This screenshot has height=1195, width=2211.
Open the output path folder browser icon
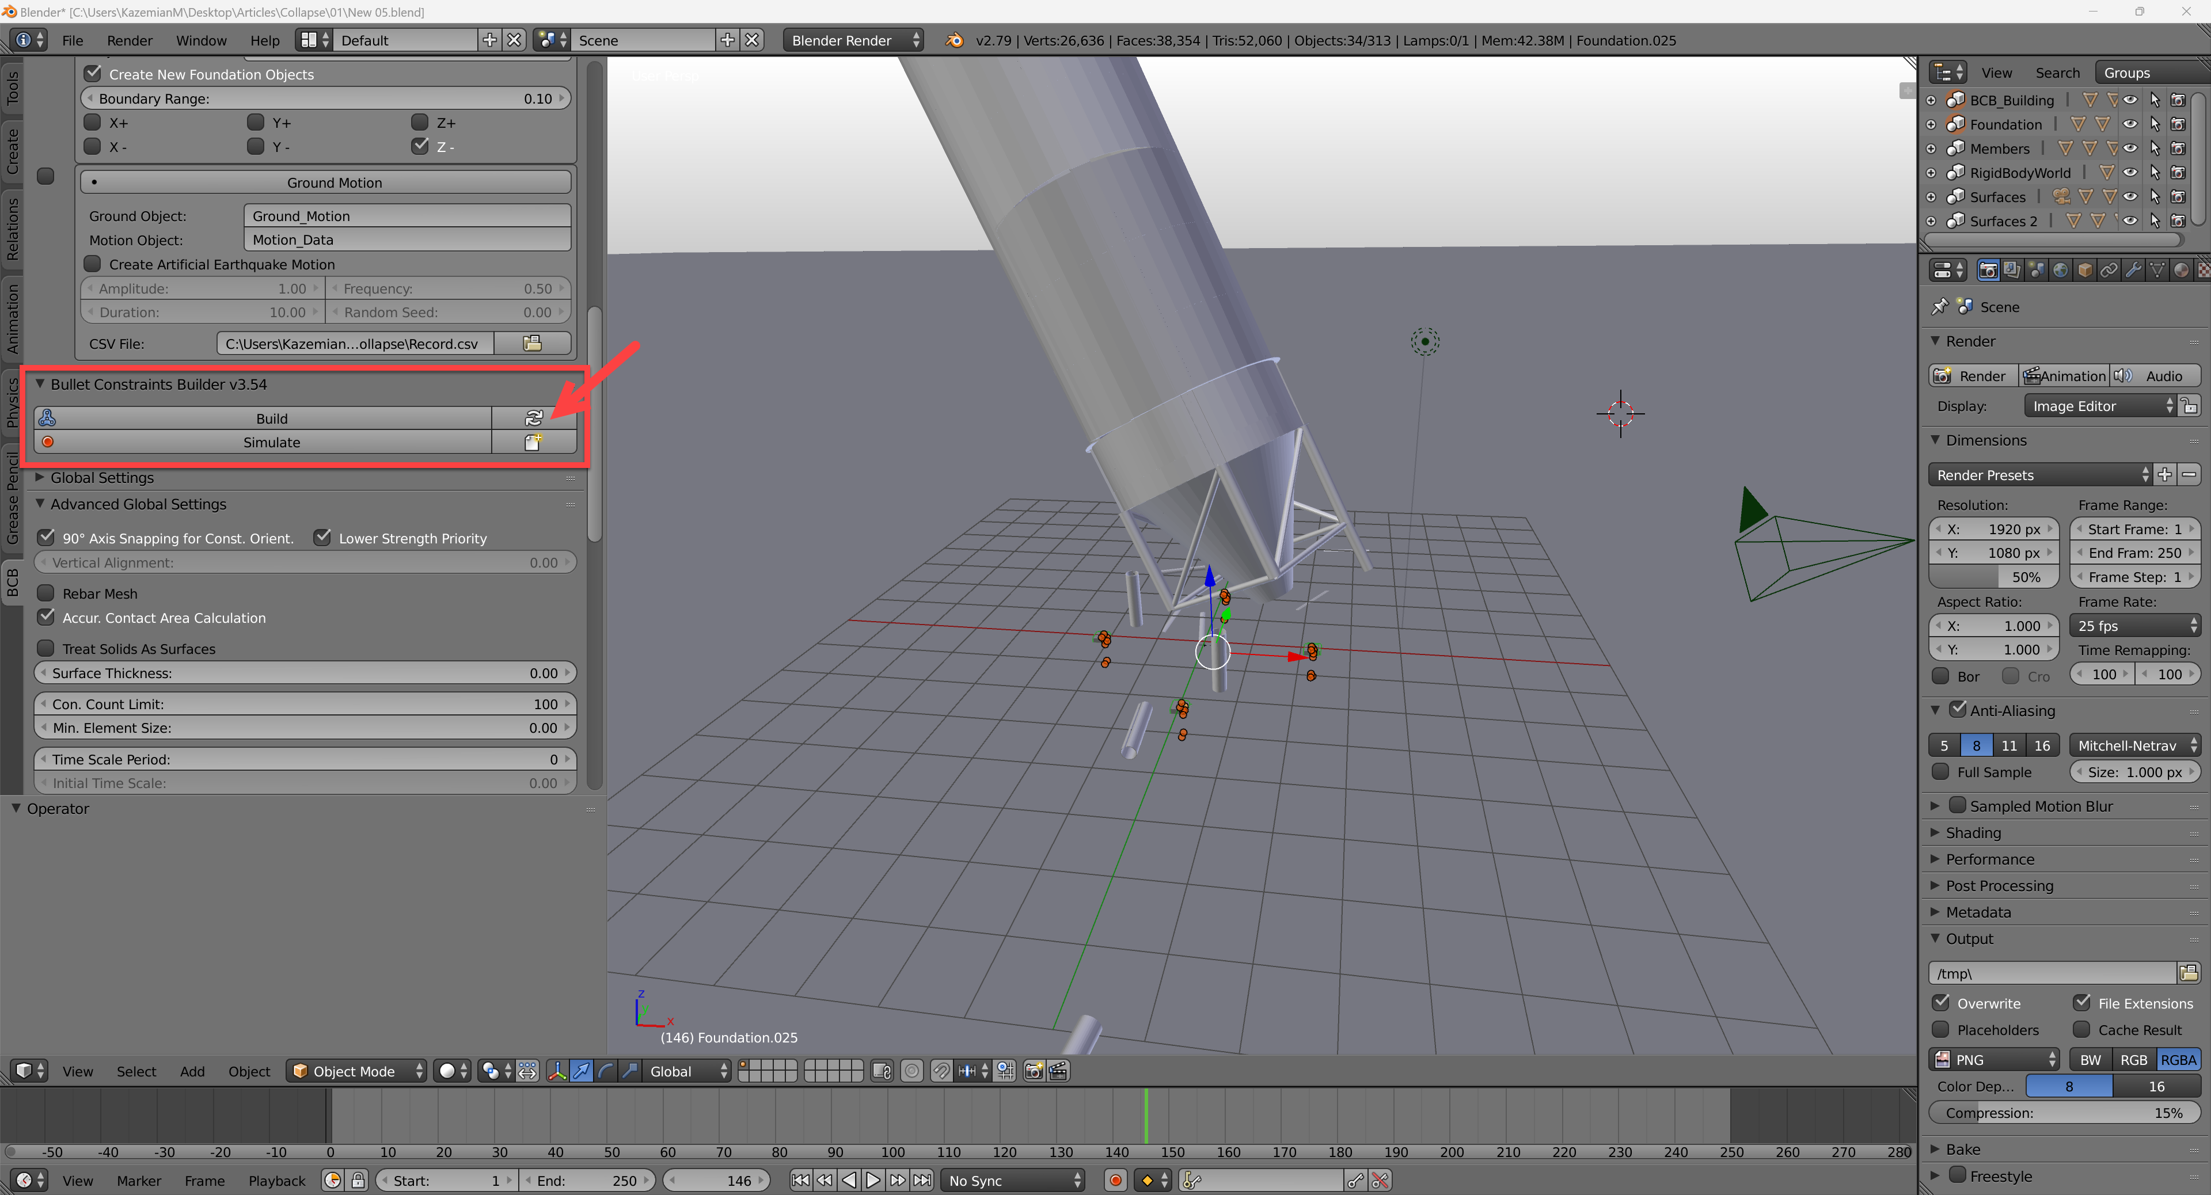pyautogui.click(x=2188, y=973)
